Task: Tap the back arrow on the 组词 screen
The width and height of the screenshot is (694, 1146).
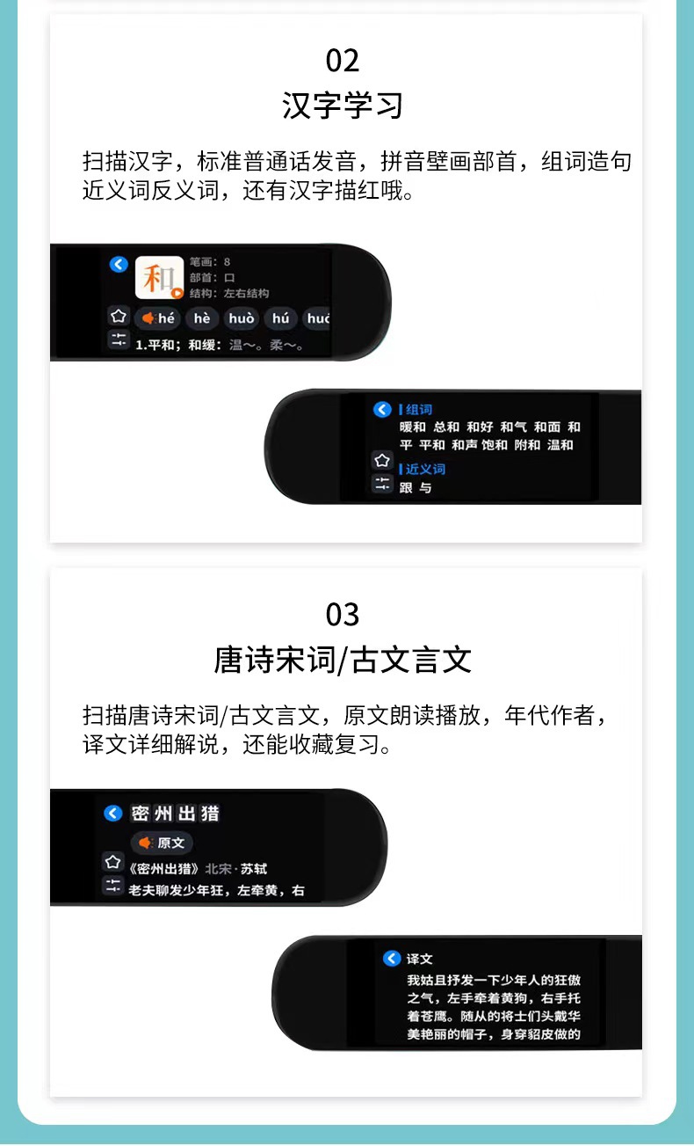Action: [381, 409]
